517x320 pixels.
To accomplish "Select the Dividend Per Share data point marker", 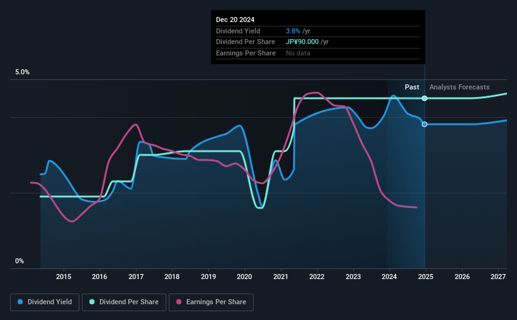I will coord(424,98).
